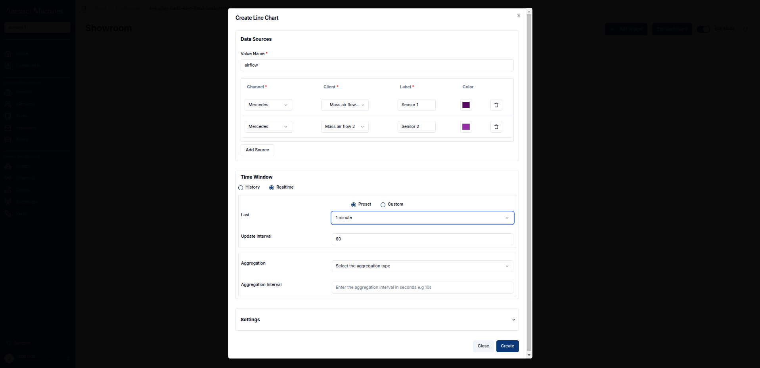
Task: Click the Home icon in the sidebar
Action: coord(8,53)
